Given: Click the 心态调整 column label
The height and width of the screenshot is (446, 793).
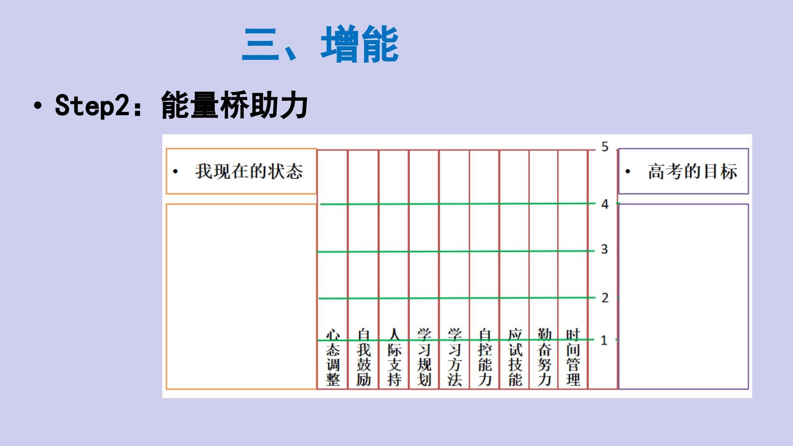Looking at the screenshot, I should coord(333,358).
